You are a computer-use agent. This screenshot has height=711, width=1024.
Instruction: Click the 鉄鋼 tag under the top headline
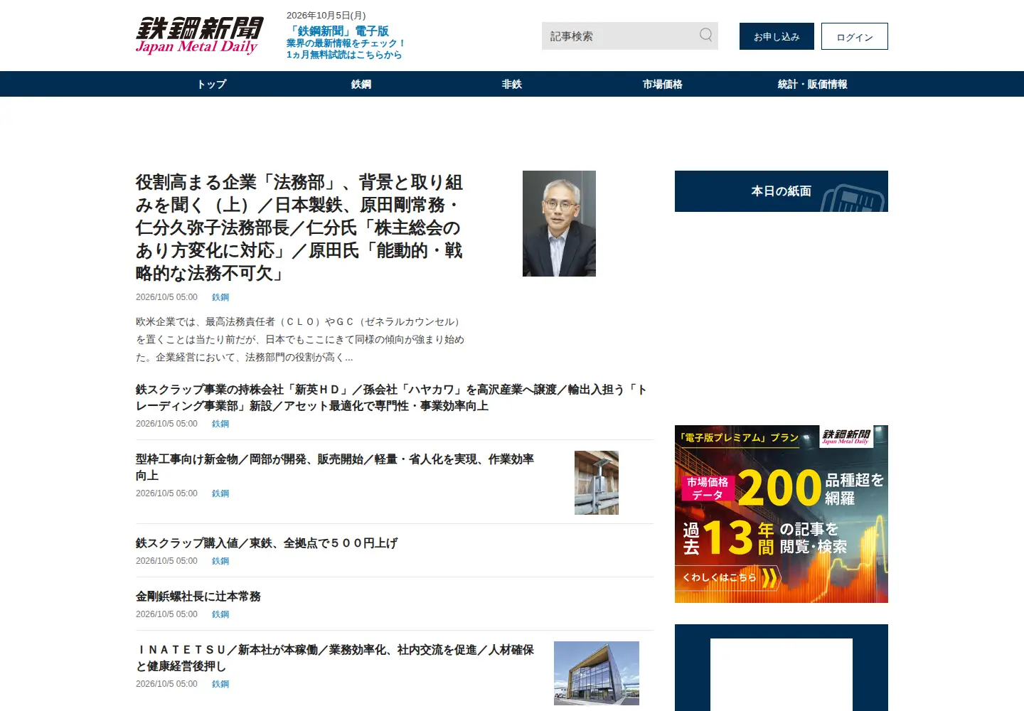220,297
